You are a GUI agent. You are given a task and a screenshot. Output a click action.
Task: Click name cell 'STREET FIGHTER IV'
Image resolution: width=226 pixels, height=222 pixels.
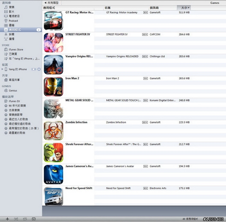tap(117, 35)
